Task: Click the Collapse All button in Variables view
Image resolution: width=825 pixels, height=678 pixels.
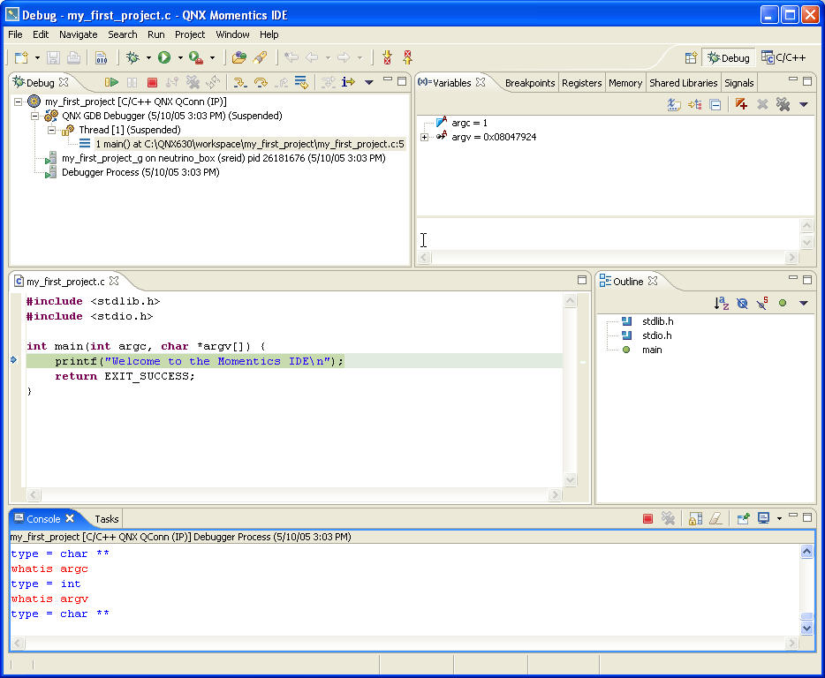Action: point(714,102)
